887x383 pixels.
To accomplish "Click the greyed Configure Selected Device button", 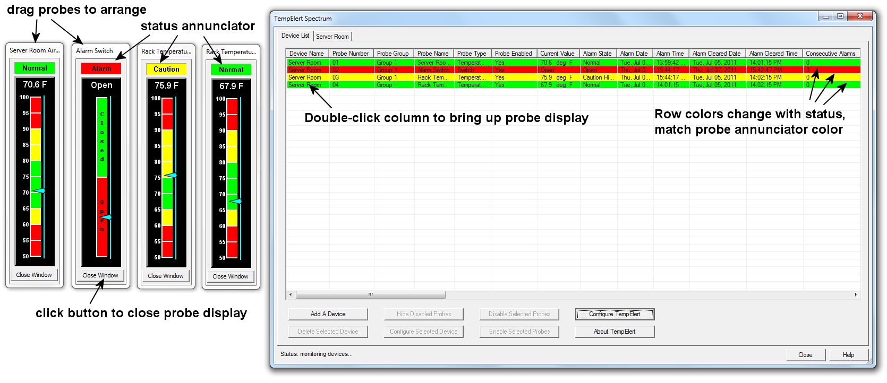I will [x=423, y=332].
